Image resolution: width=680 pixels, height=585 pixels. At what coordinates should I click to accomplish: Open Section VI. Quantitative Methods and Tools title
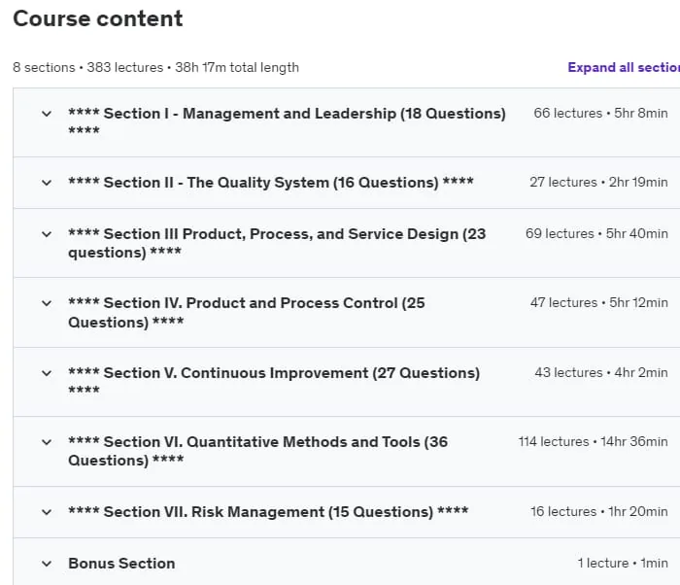257,451
